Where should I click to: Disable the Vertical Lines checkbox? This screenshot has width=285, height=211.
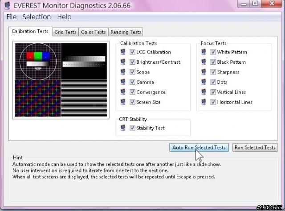pyautogui.click(x=213, y=92)
